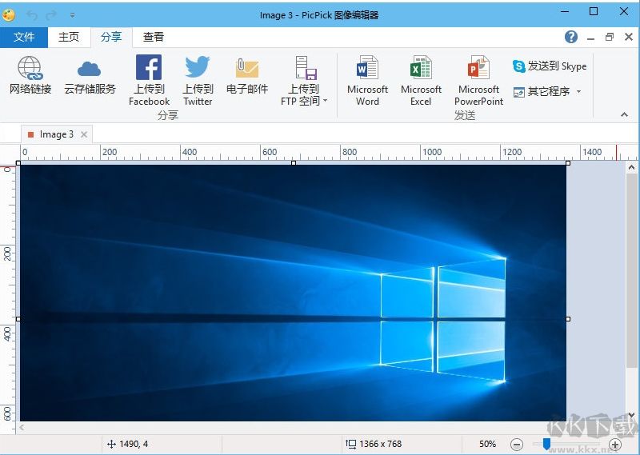Click the top-center selection handle
This screenshot has height=455, width=640.
(294, 163)
